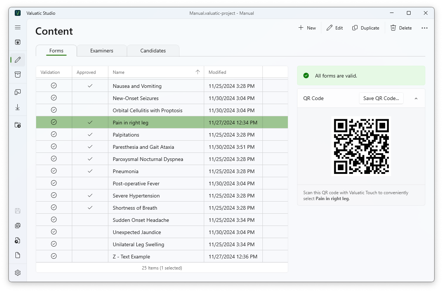Select the Z - Text Example form
The height and width of the screenshot is (292, 443).
pyautogui.click(x=131, y=257)
